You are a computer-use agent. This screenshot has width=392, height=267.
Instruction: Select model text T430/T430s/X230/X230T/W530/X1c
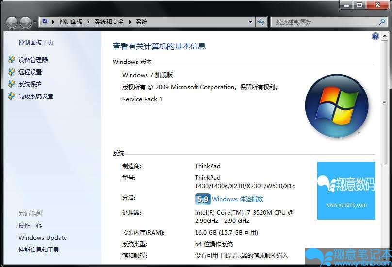[245, 186]
